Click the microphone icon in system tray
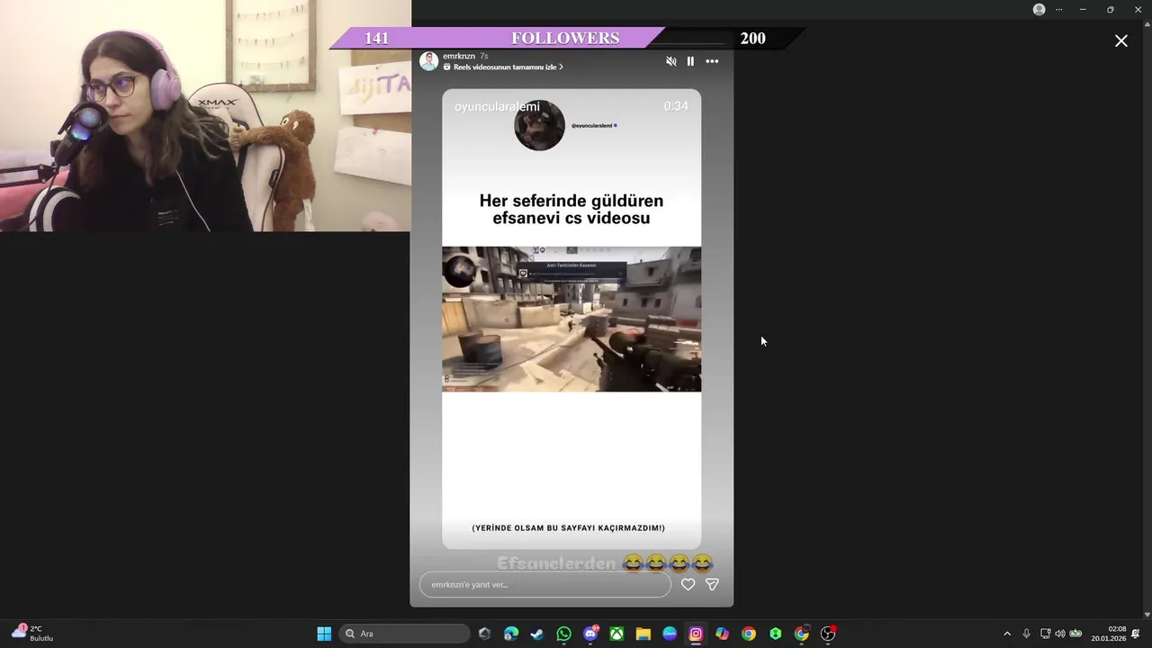 pos(1026,634)
